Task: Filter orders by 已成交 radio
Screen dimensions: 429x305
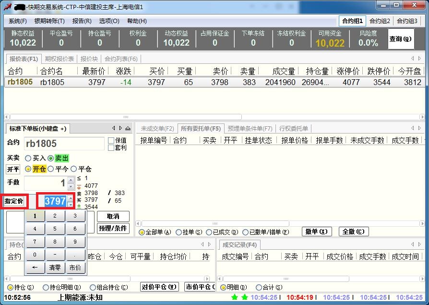Action: click(x=209, y=232)
